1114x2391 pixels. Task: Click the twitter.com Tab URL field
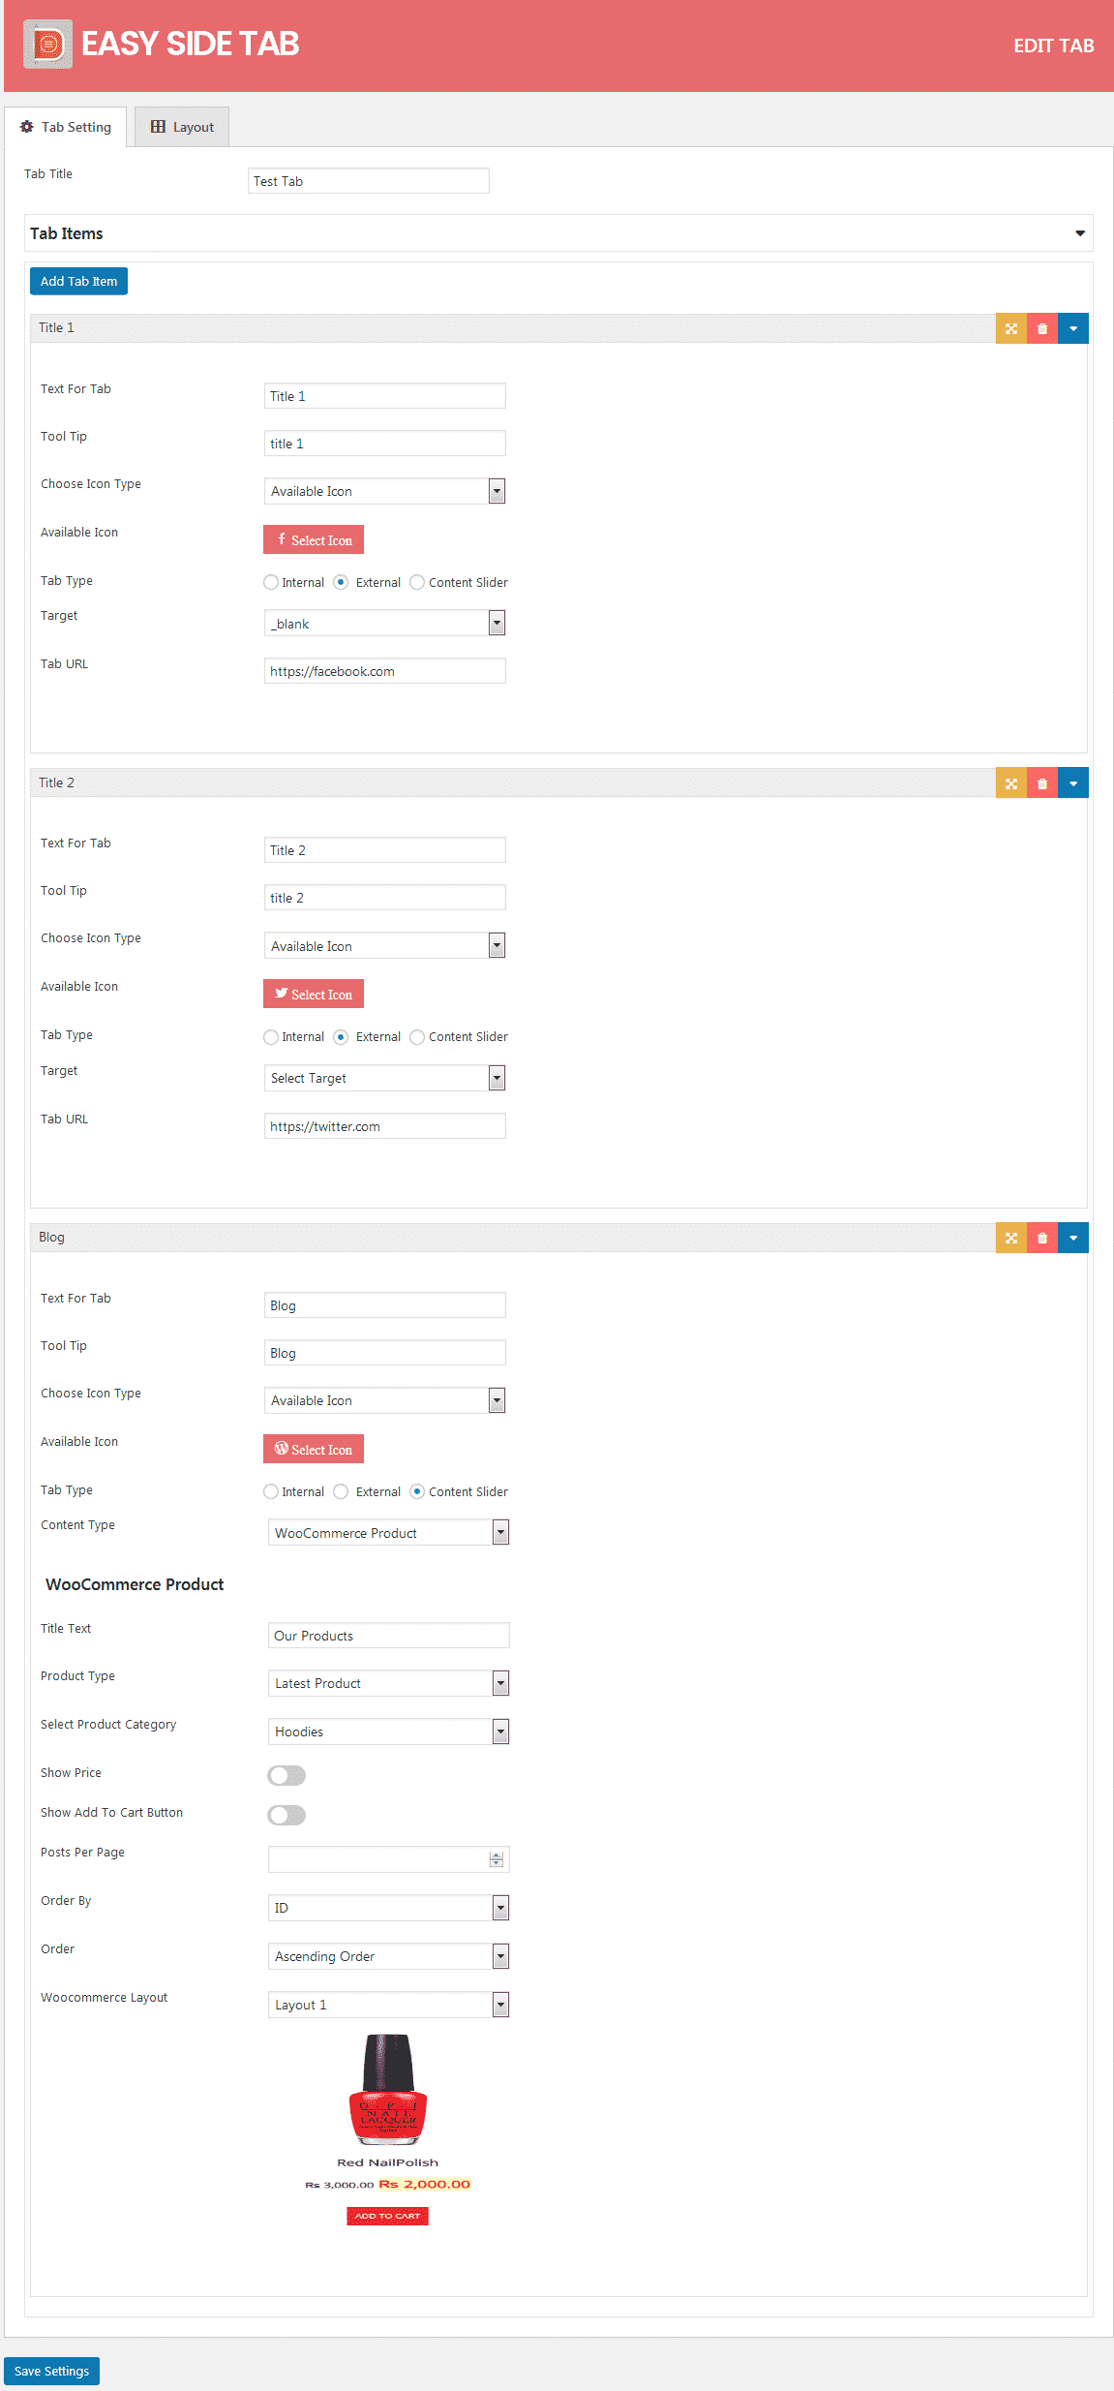click(384, 1126)
